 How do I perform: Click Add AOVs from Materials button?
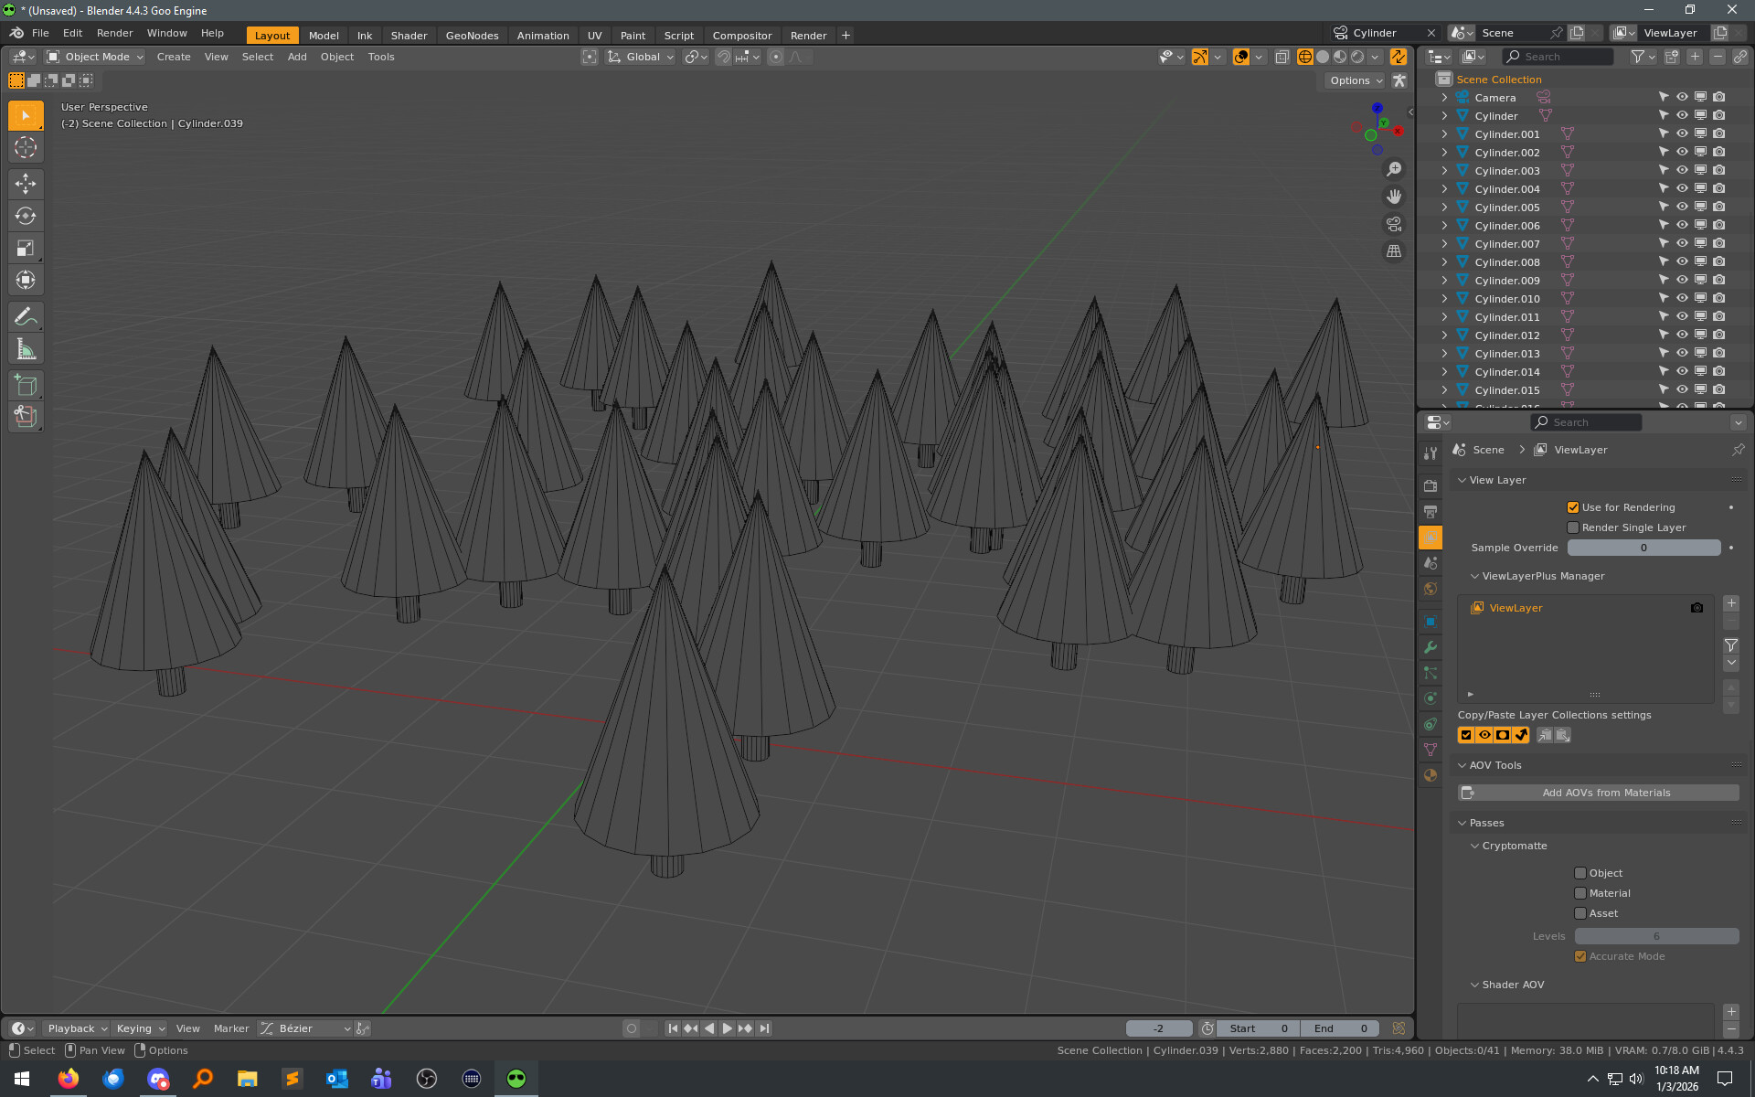[1599, 793]
